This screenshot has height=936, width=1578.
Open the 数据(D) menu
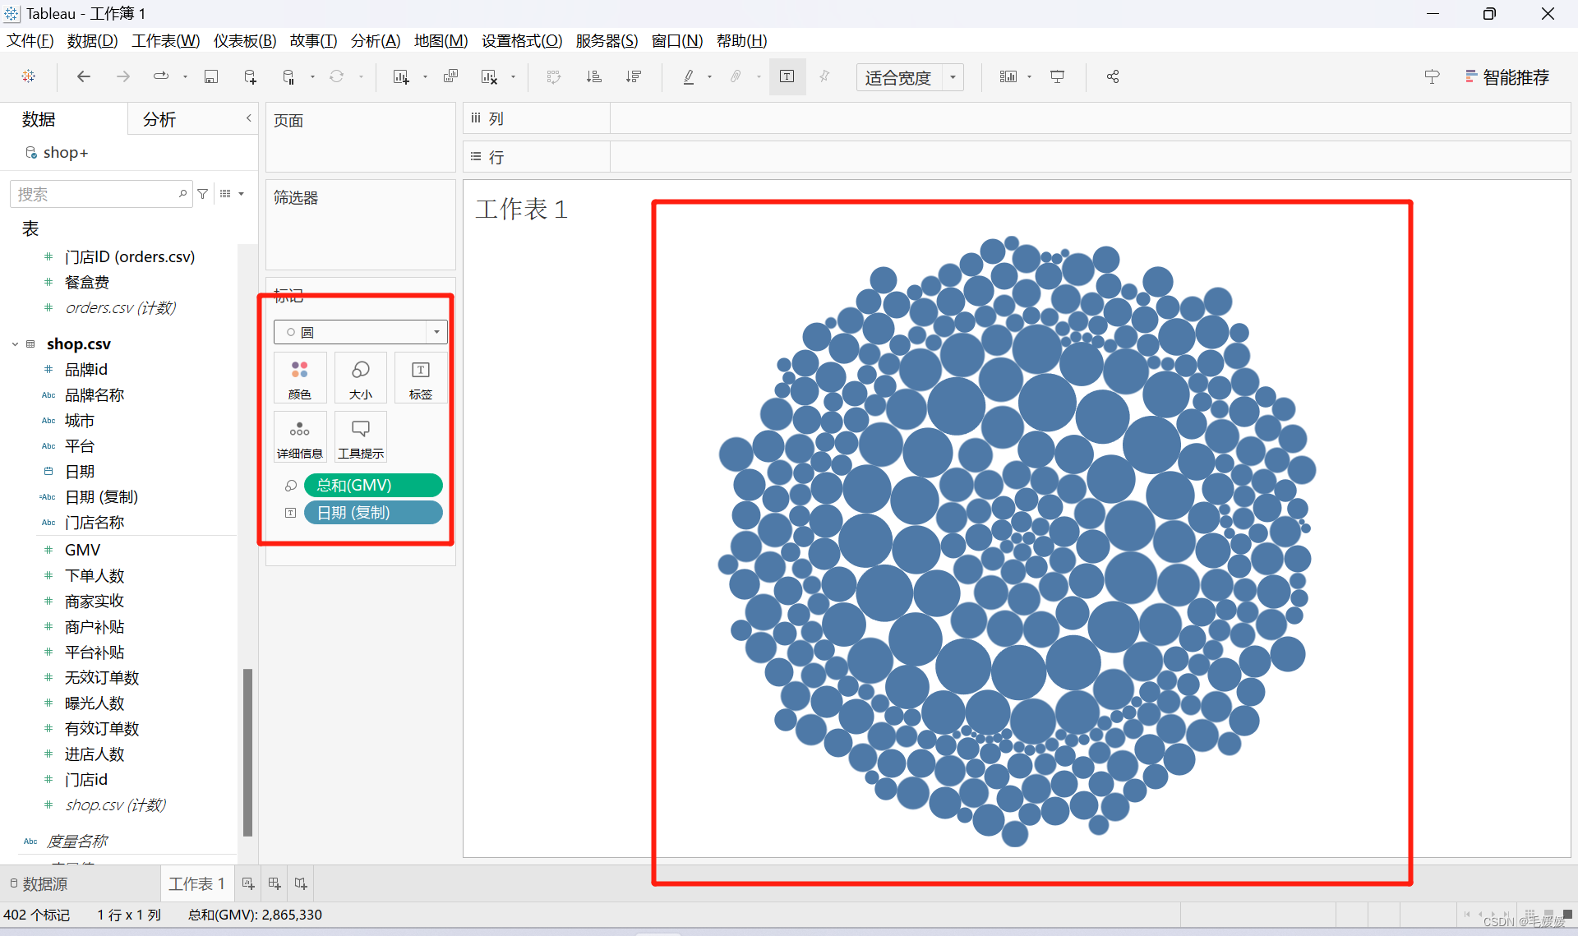pyautogui.click(x=92, y=40)
